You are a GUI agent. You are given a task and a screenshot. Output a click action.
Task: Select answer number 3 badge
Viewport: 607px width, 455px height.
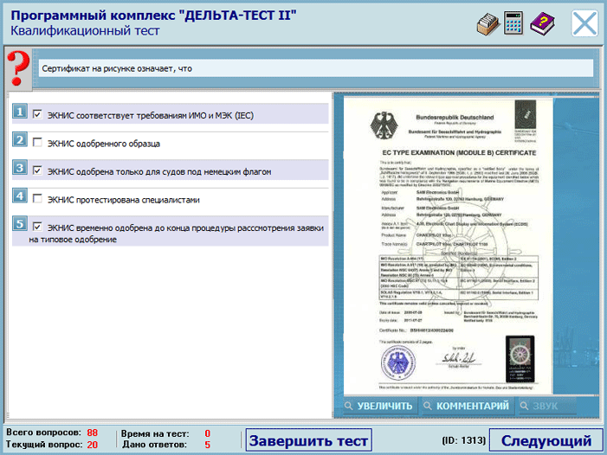(x=20, y=168)
